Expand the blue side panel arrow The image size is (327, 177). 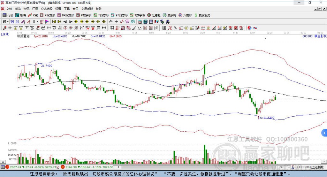(x=324, y=133)
